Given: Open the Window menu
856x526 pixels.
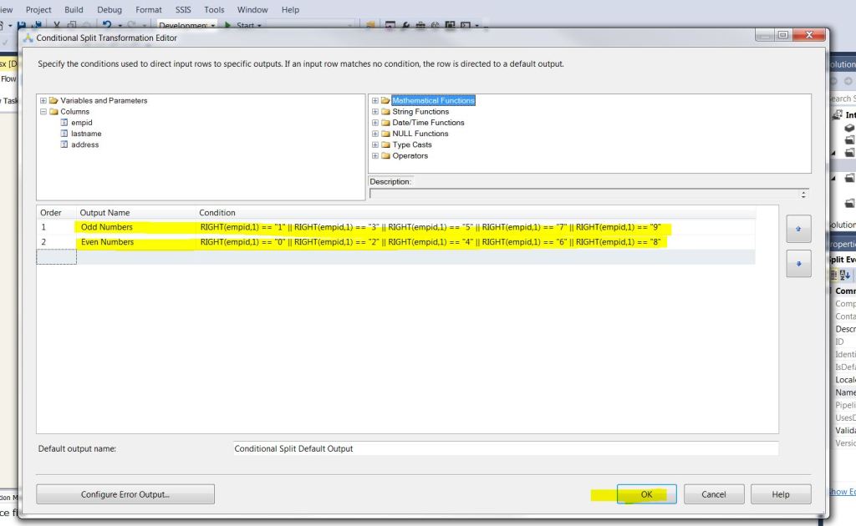Looking at the screenshot, I should [x=252, y=10].
